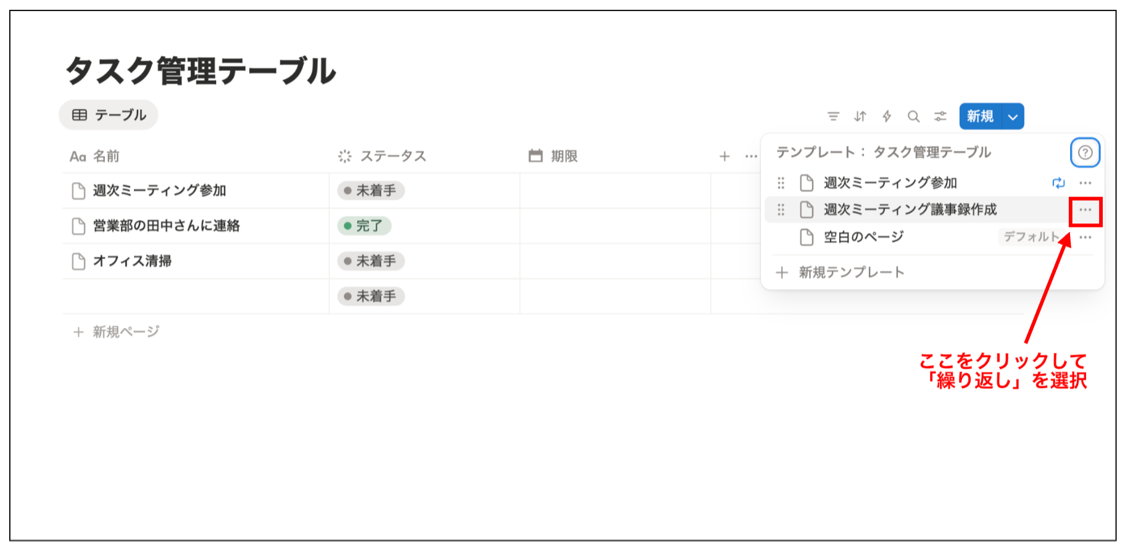Viewport: 1125px width, 558px height.
Task: Toggle the 完了 status on 営業部の田中さんに連絡
Action: 364,226
